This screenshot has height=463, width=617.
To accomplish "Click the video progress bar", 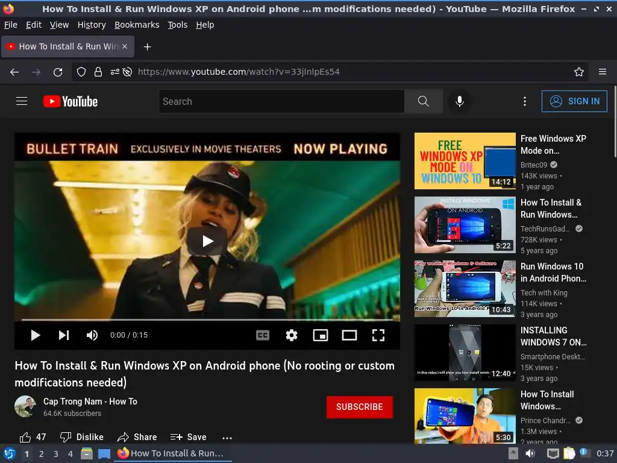I will point(207,320).
